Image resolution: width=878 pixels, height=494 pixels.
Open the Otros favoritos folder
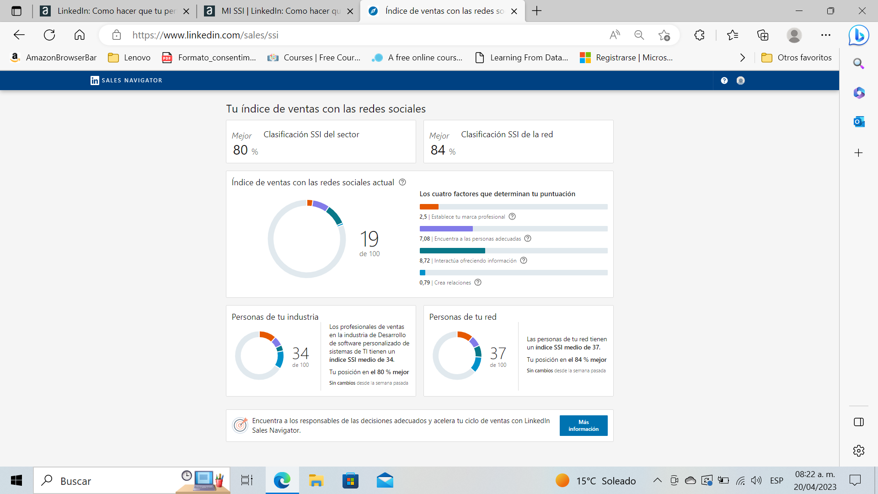797,58
